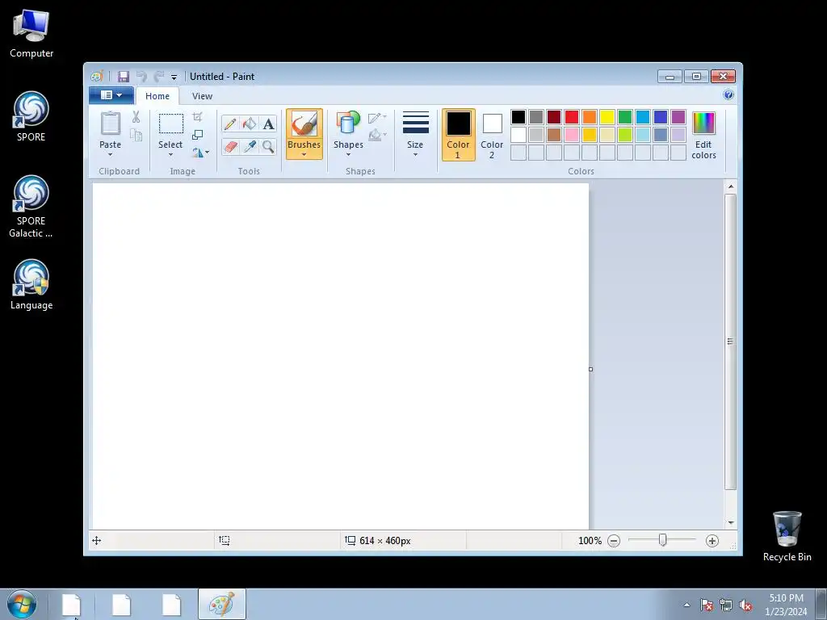Click the Shapes gallery icon
Screen dimensions: 827x620
pyautogui.click(x=348, y=123)
